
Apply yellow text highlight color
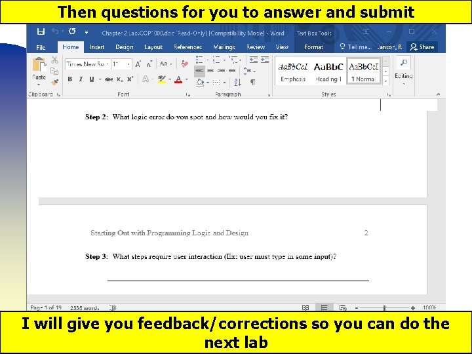tap(162, 79)
